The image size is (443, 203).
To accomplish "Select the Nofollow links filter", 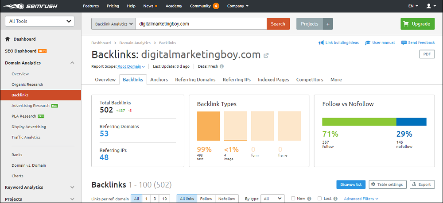I will click(x=226, y=199).
